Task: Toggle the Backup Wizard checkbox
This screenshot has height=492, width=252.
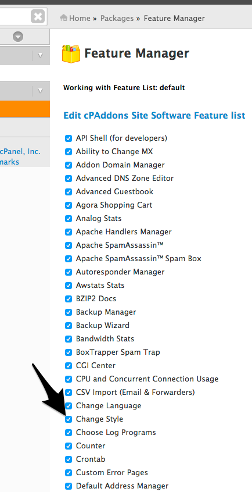Action: coord(69,326)
